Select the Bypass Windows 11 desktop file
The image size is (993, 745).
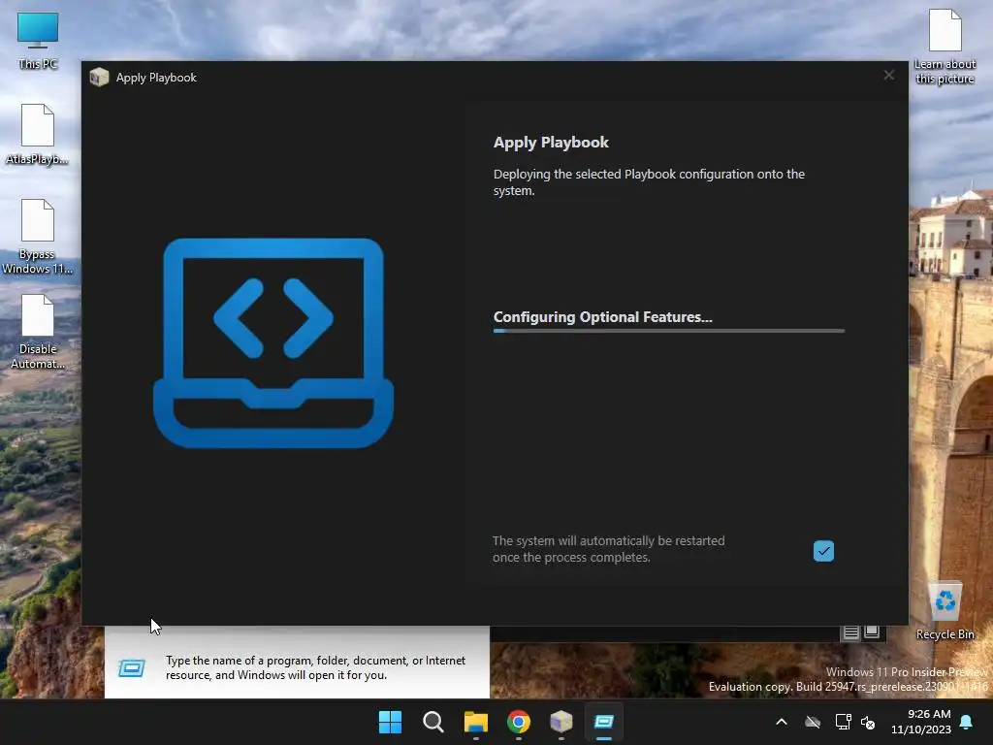38,237
